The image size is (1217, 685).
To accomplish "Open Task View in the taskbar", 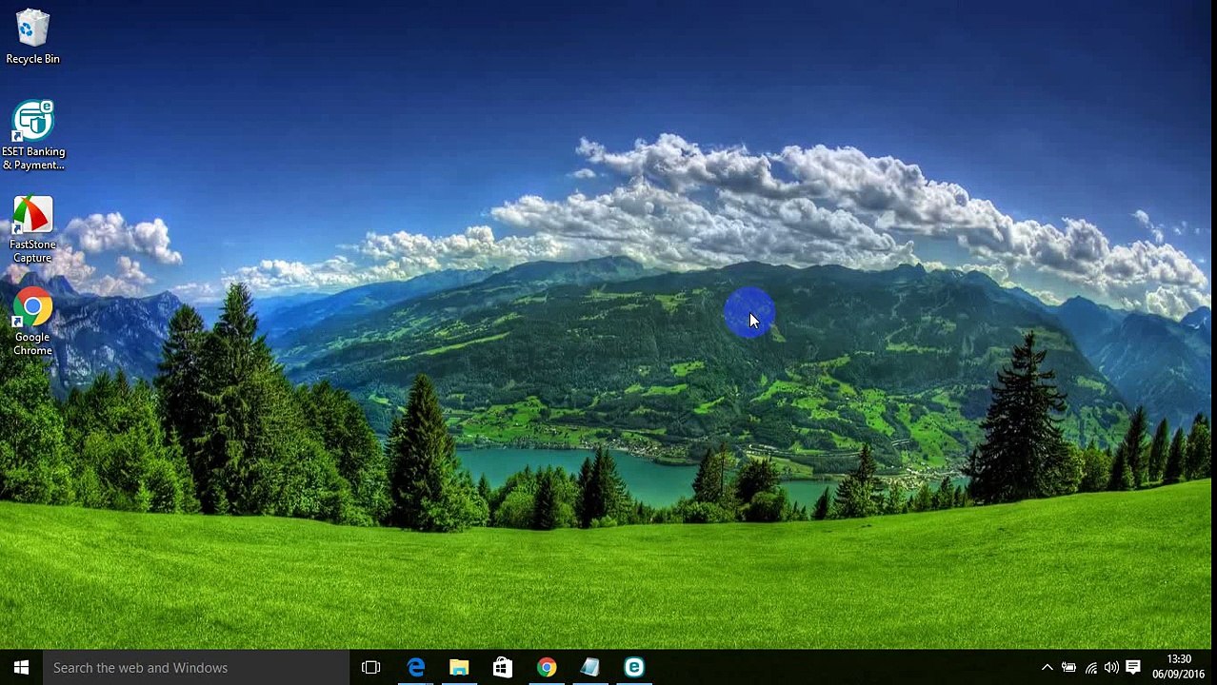I will coord(371,668).
